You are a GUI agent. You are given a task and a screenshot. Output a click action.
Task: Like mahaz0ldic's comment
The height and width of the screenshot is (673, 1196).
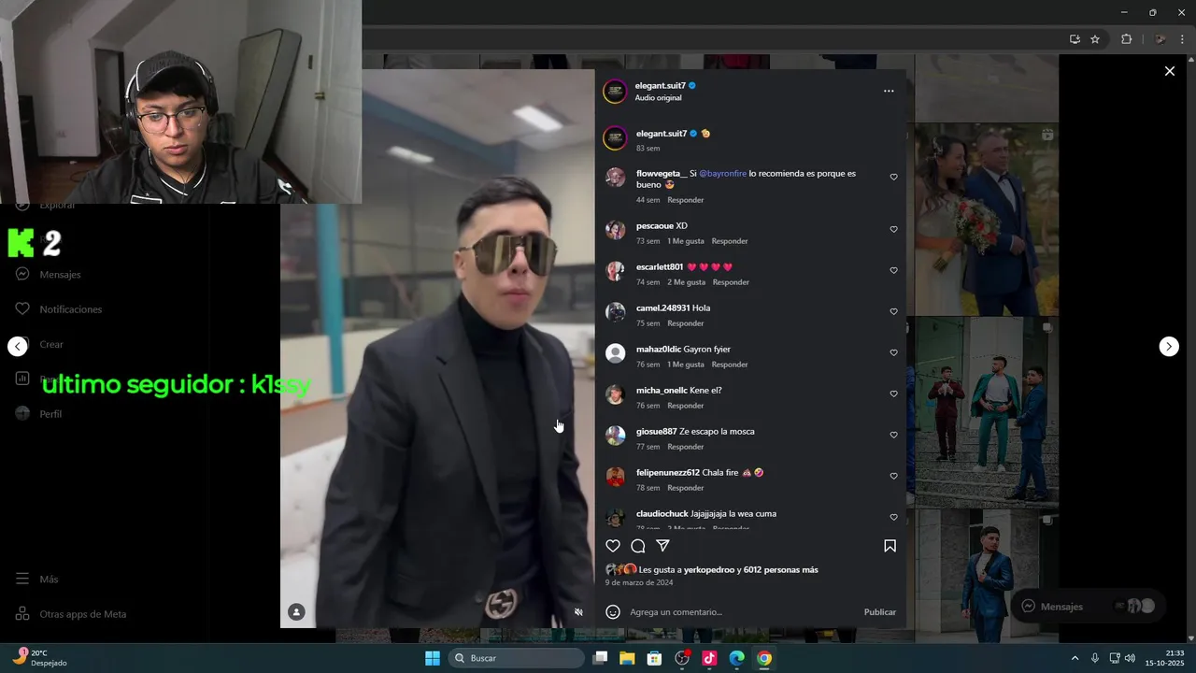[893, 352]
